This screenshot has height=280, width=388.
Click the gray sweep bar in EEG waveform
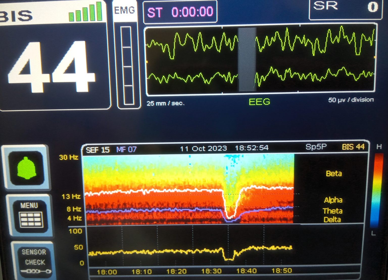[247, 60]
